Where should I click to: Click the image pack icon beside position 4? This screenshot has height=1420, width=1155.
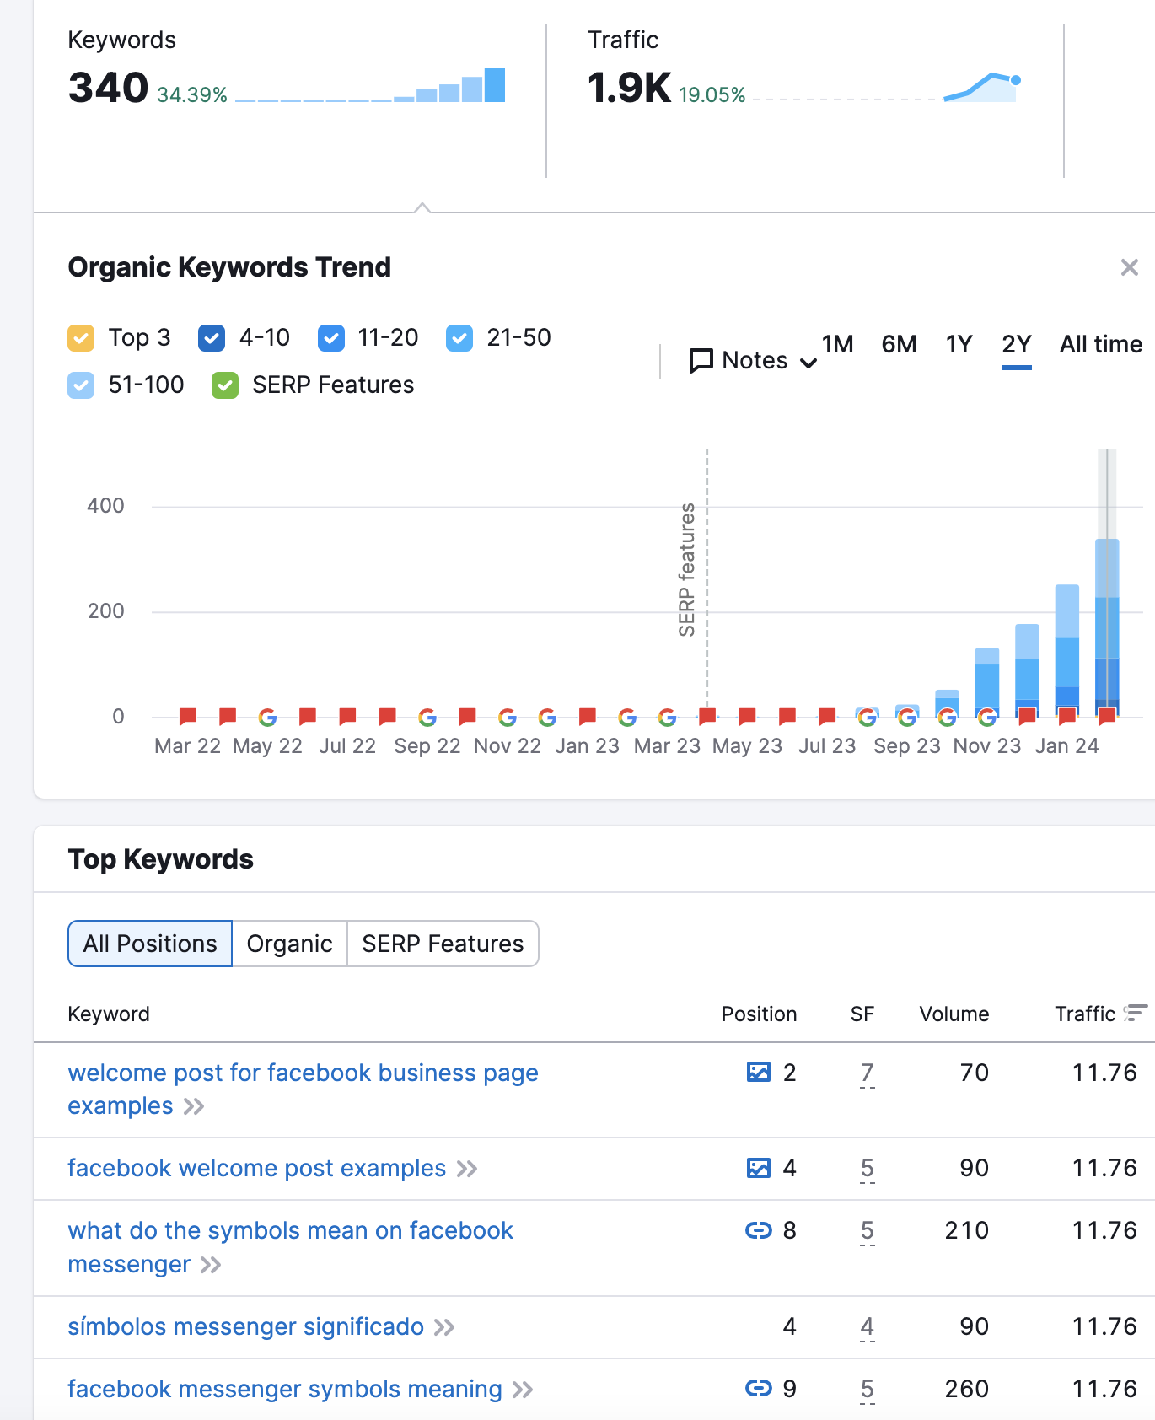click(759, 1168)
